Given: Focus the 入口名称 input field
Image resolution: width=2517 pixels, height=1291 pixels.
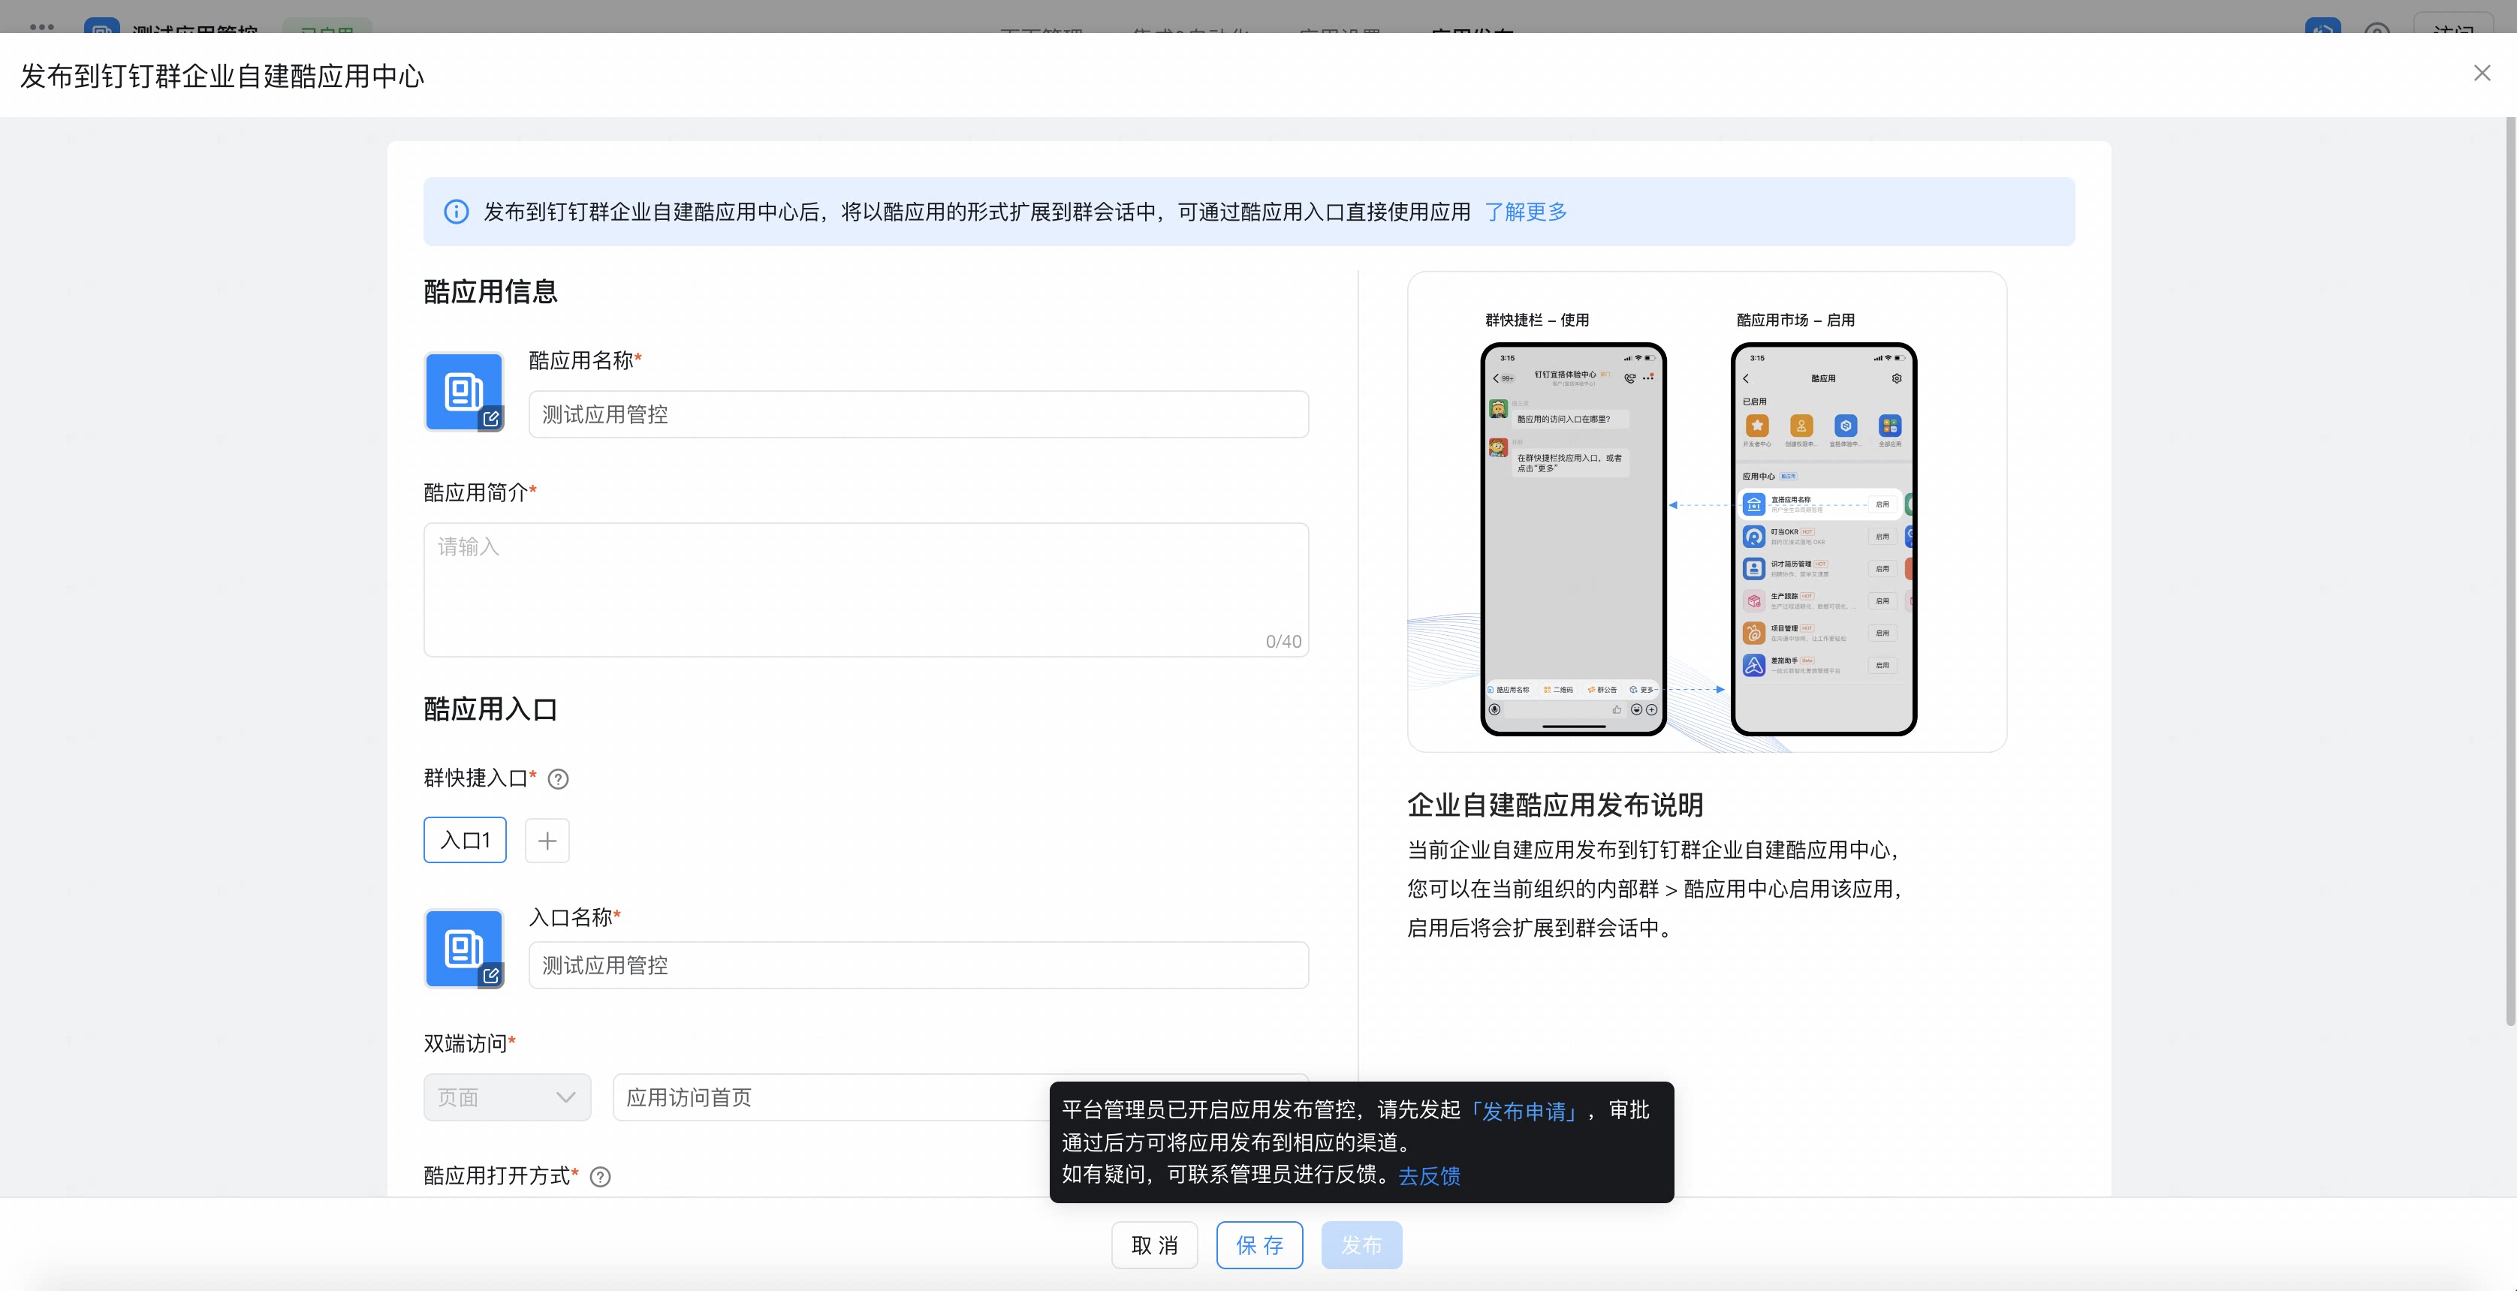Looking at the screenshot, I should point(918,964).
